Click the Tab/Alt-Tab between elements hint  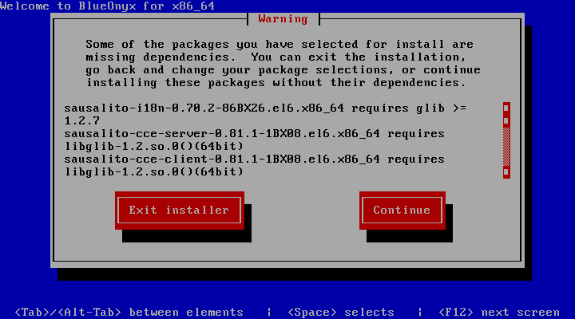click(x=129, y=312)
